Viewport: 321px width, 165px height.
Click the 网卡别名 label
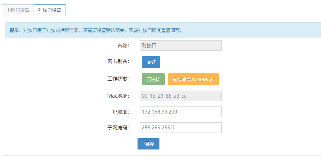118,62
